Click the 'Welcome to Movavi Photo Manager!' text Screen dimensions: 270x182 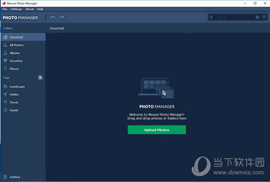tap(157, 114)
